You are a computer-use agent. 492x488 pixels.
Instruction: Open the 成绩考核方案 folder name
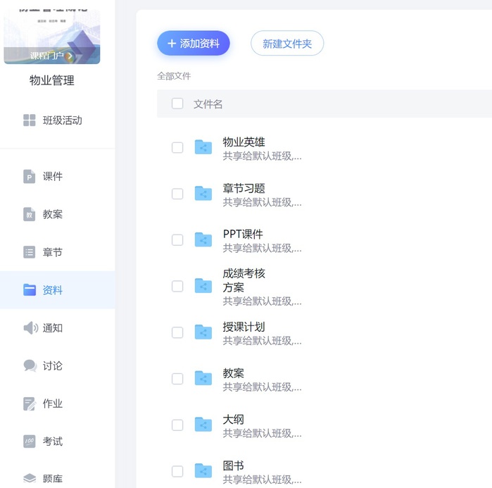[x=244, y=280]
